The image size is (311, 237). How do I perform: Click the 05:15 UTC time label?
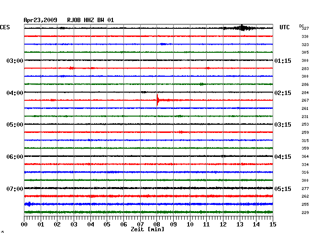283,189
